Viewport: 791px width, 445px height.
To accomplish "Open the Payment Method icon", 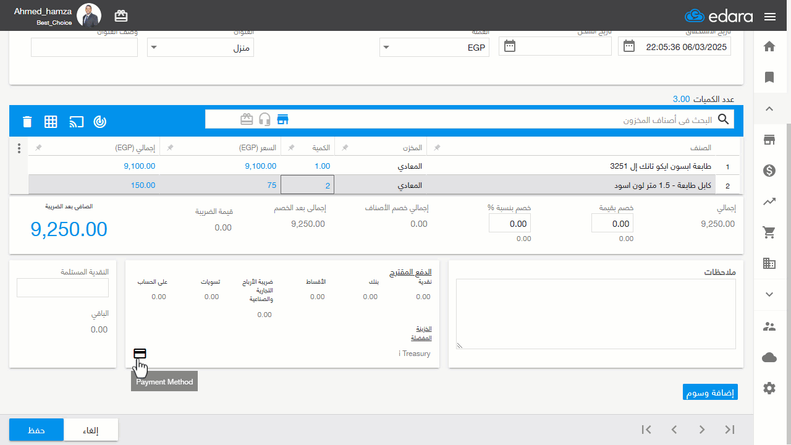I will click(x=140, y=354).
